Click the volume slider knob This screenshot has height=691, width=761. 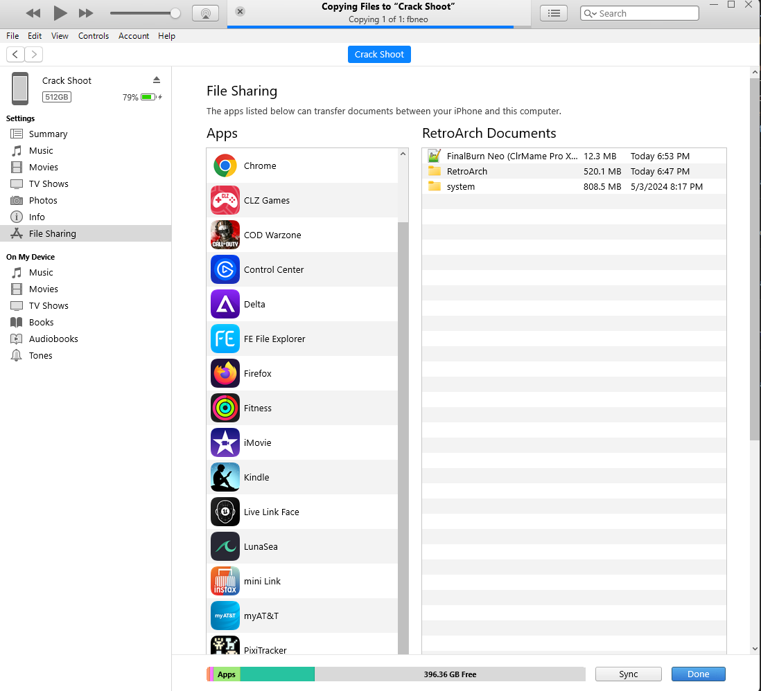tap(175, 13)
